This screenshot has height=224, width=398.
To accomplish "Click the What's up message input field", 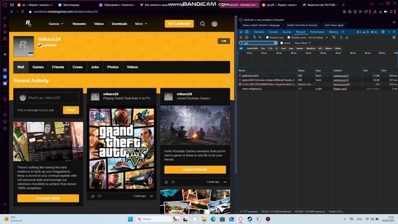I will point(49,98).
